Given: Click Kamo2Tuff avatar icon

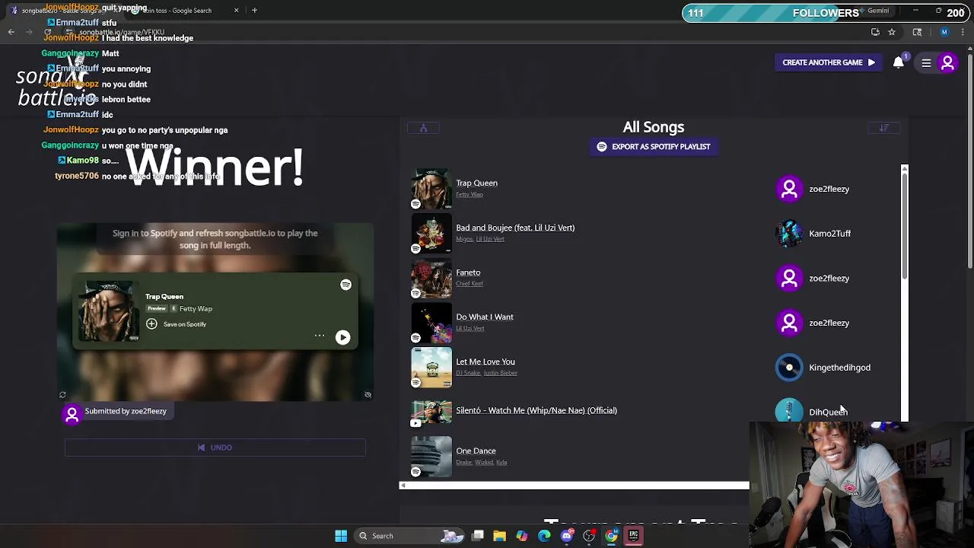Looking at the screenshot, I should point(789,234).
